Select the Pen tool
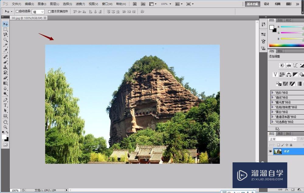The height and width of the screenshot is (193, 304). click(5, 100)
